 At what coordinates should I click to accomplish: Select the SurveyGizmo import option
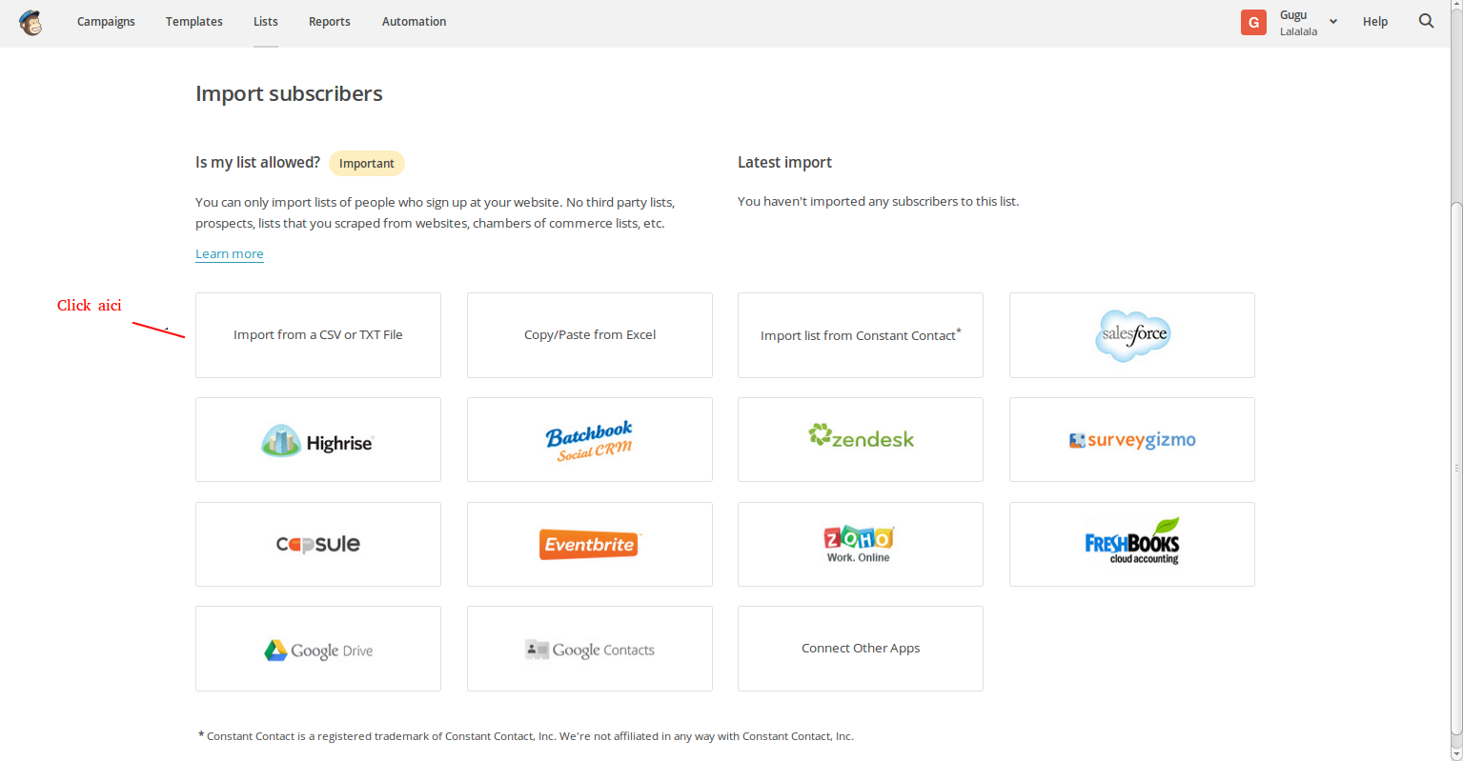tap(1132, 440)
